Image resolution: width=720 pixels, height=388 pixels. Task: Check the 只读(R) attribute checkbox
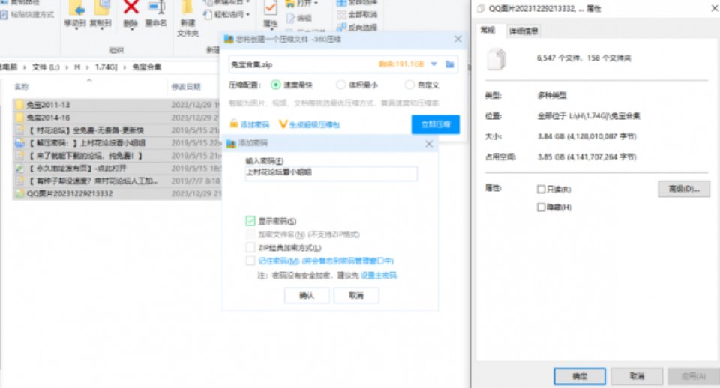(541, 189)
